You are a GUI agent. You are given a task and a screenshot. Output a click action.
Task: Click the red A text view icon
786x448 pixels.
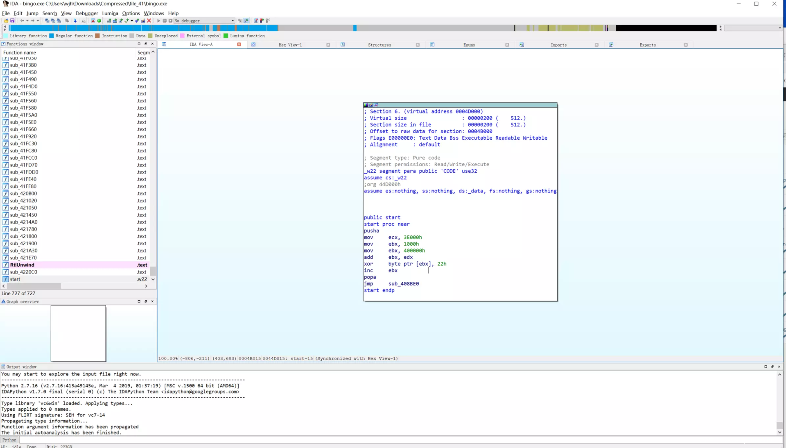click(93, 20)
